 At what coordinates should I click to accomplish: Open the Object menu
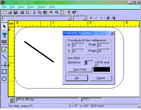42,7
